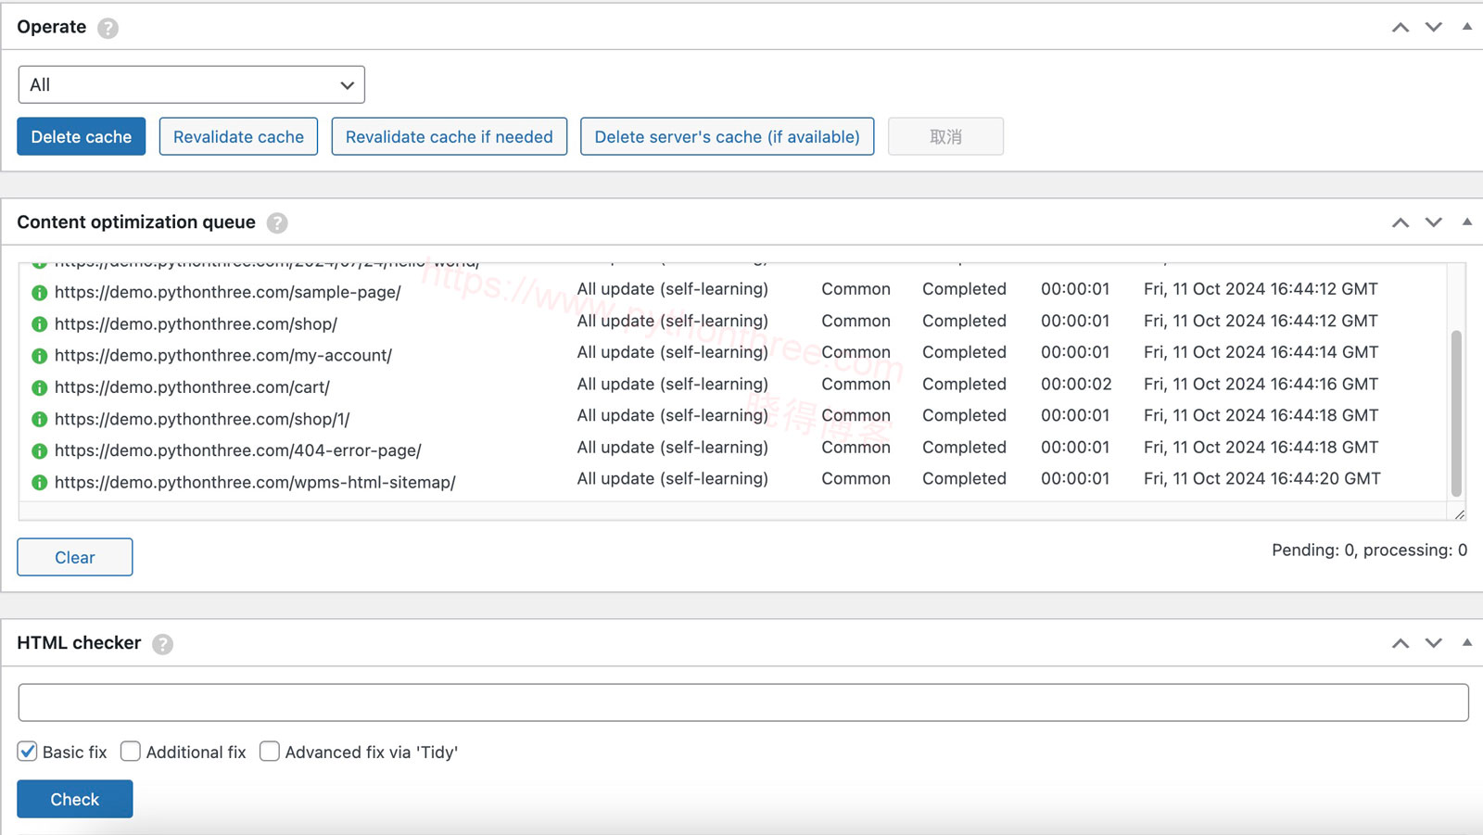Viewport: 1483px width, 835px height.
Task: Click 'Pending: 0, processing: 0' status text
Action: pyautogui.click(x=1370, y=550)
